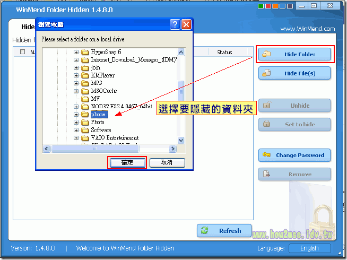347x260 pixels.
Task: Click the MV folder icon
Action: click(85, 99)
